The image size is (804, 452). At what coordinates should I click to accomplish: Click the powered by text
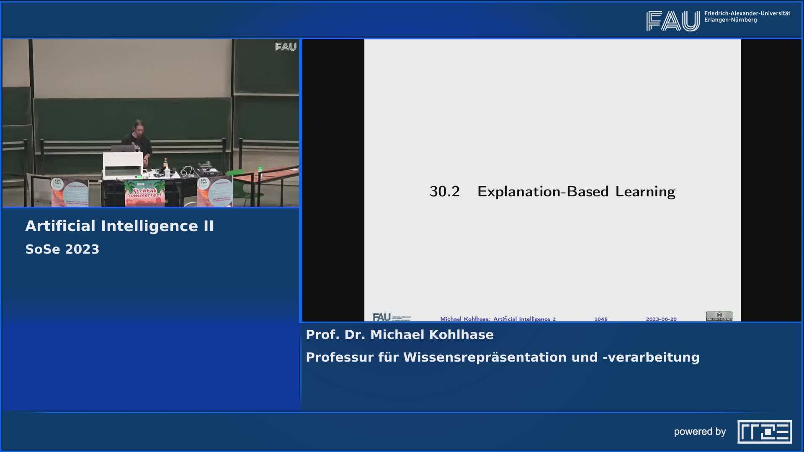coord(699,431)
